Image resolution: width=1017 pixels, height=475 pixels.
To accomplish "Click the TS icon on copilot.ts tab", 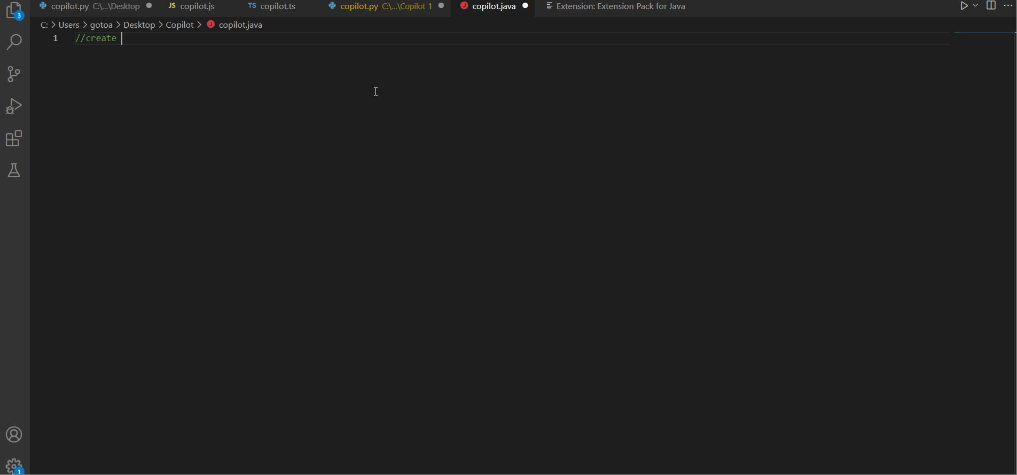I will pyautogui.click(x=252, y=6).
